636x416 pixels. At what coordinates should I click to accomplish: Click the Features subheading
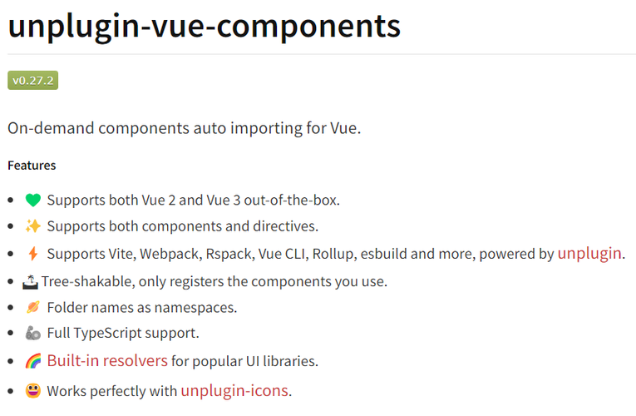tap(32, 166)
